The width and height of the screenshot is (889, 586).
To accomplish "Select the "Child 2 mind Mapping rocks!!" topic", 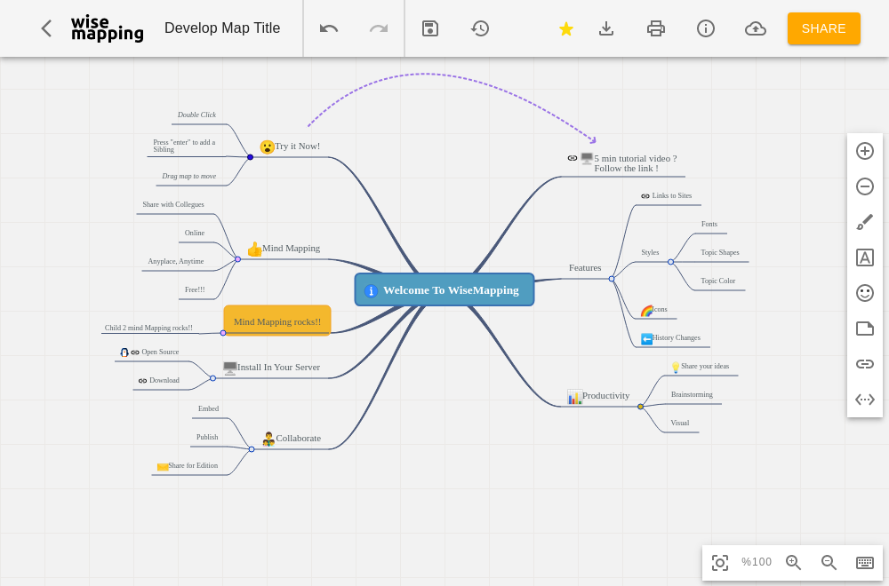I will [148, 328].
